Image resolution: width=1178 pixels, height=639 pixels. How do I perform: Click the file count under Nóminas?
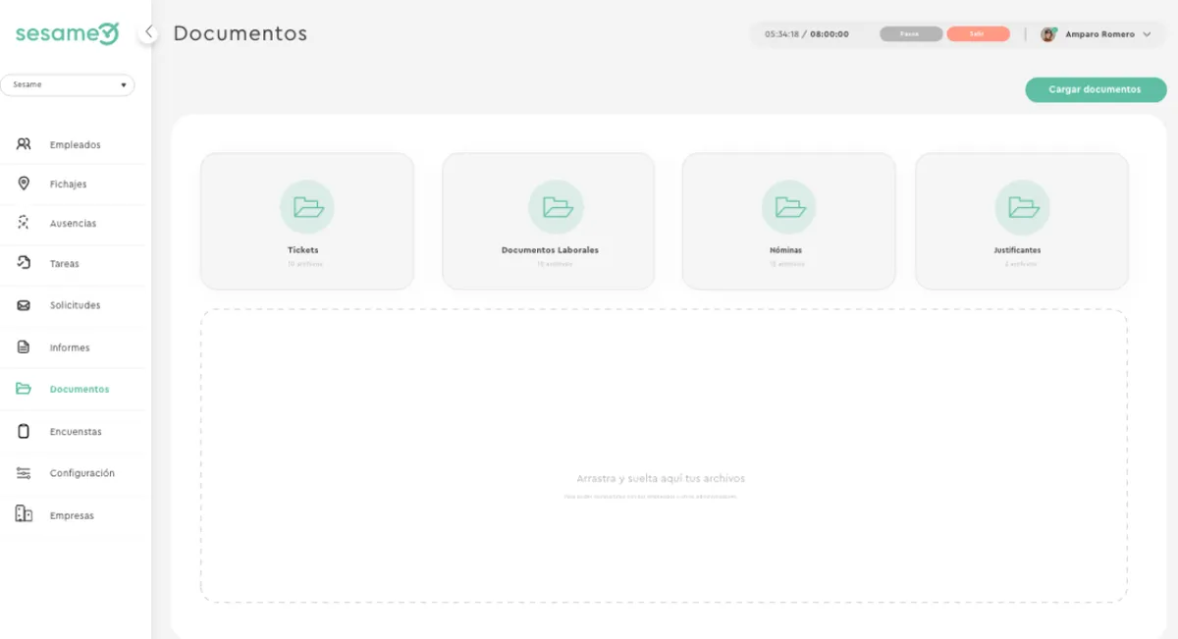point(786,264)
